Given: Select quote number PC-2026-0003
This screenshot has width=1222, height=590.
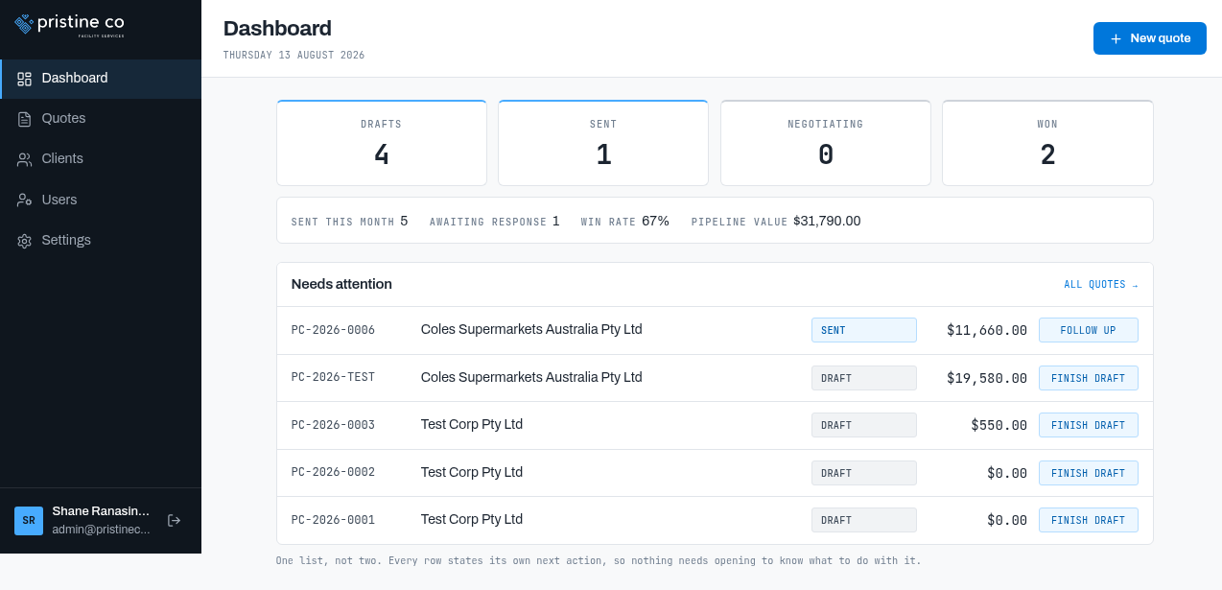Looking at the screenshot, I should point(333,425).
